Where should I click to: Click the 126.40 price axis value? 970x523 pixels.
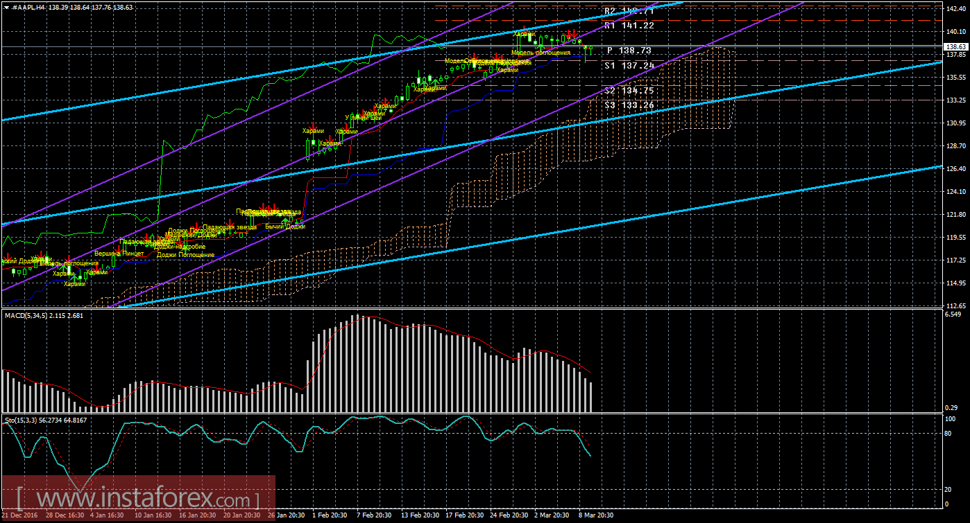(956, 168)
